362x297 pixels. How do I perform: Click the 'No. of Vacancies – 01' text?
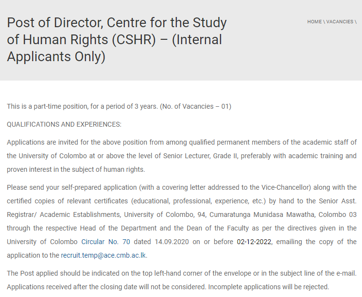(x=196, y=106)
